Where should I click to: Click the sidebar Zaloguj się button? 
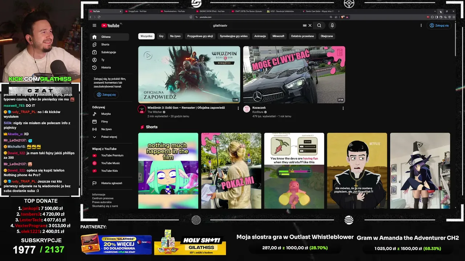[106, 95]
